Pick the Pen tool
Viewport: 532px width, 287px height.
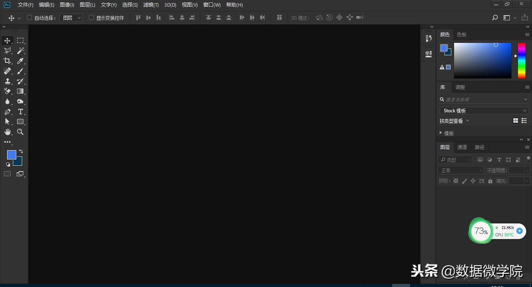[7, 112]
